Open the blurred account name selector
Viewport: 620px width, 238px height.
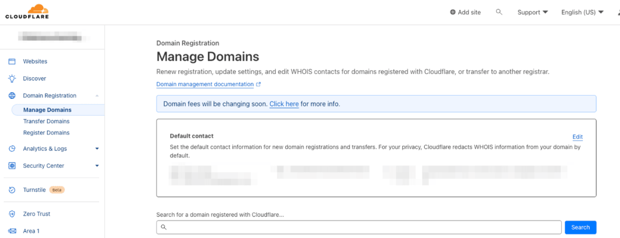[x=52, y=37]
